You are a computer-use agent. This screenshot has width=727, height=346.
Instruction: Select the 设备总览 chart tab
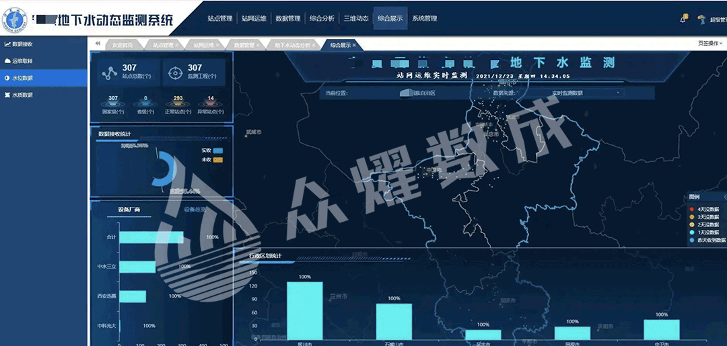point(196,210)
